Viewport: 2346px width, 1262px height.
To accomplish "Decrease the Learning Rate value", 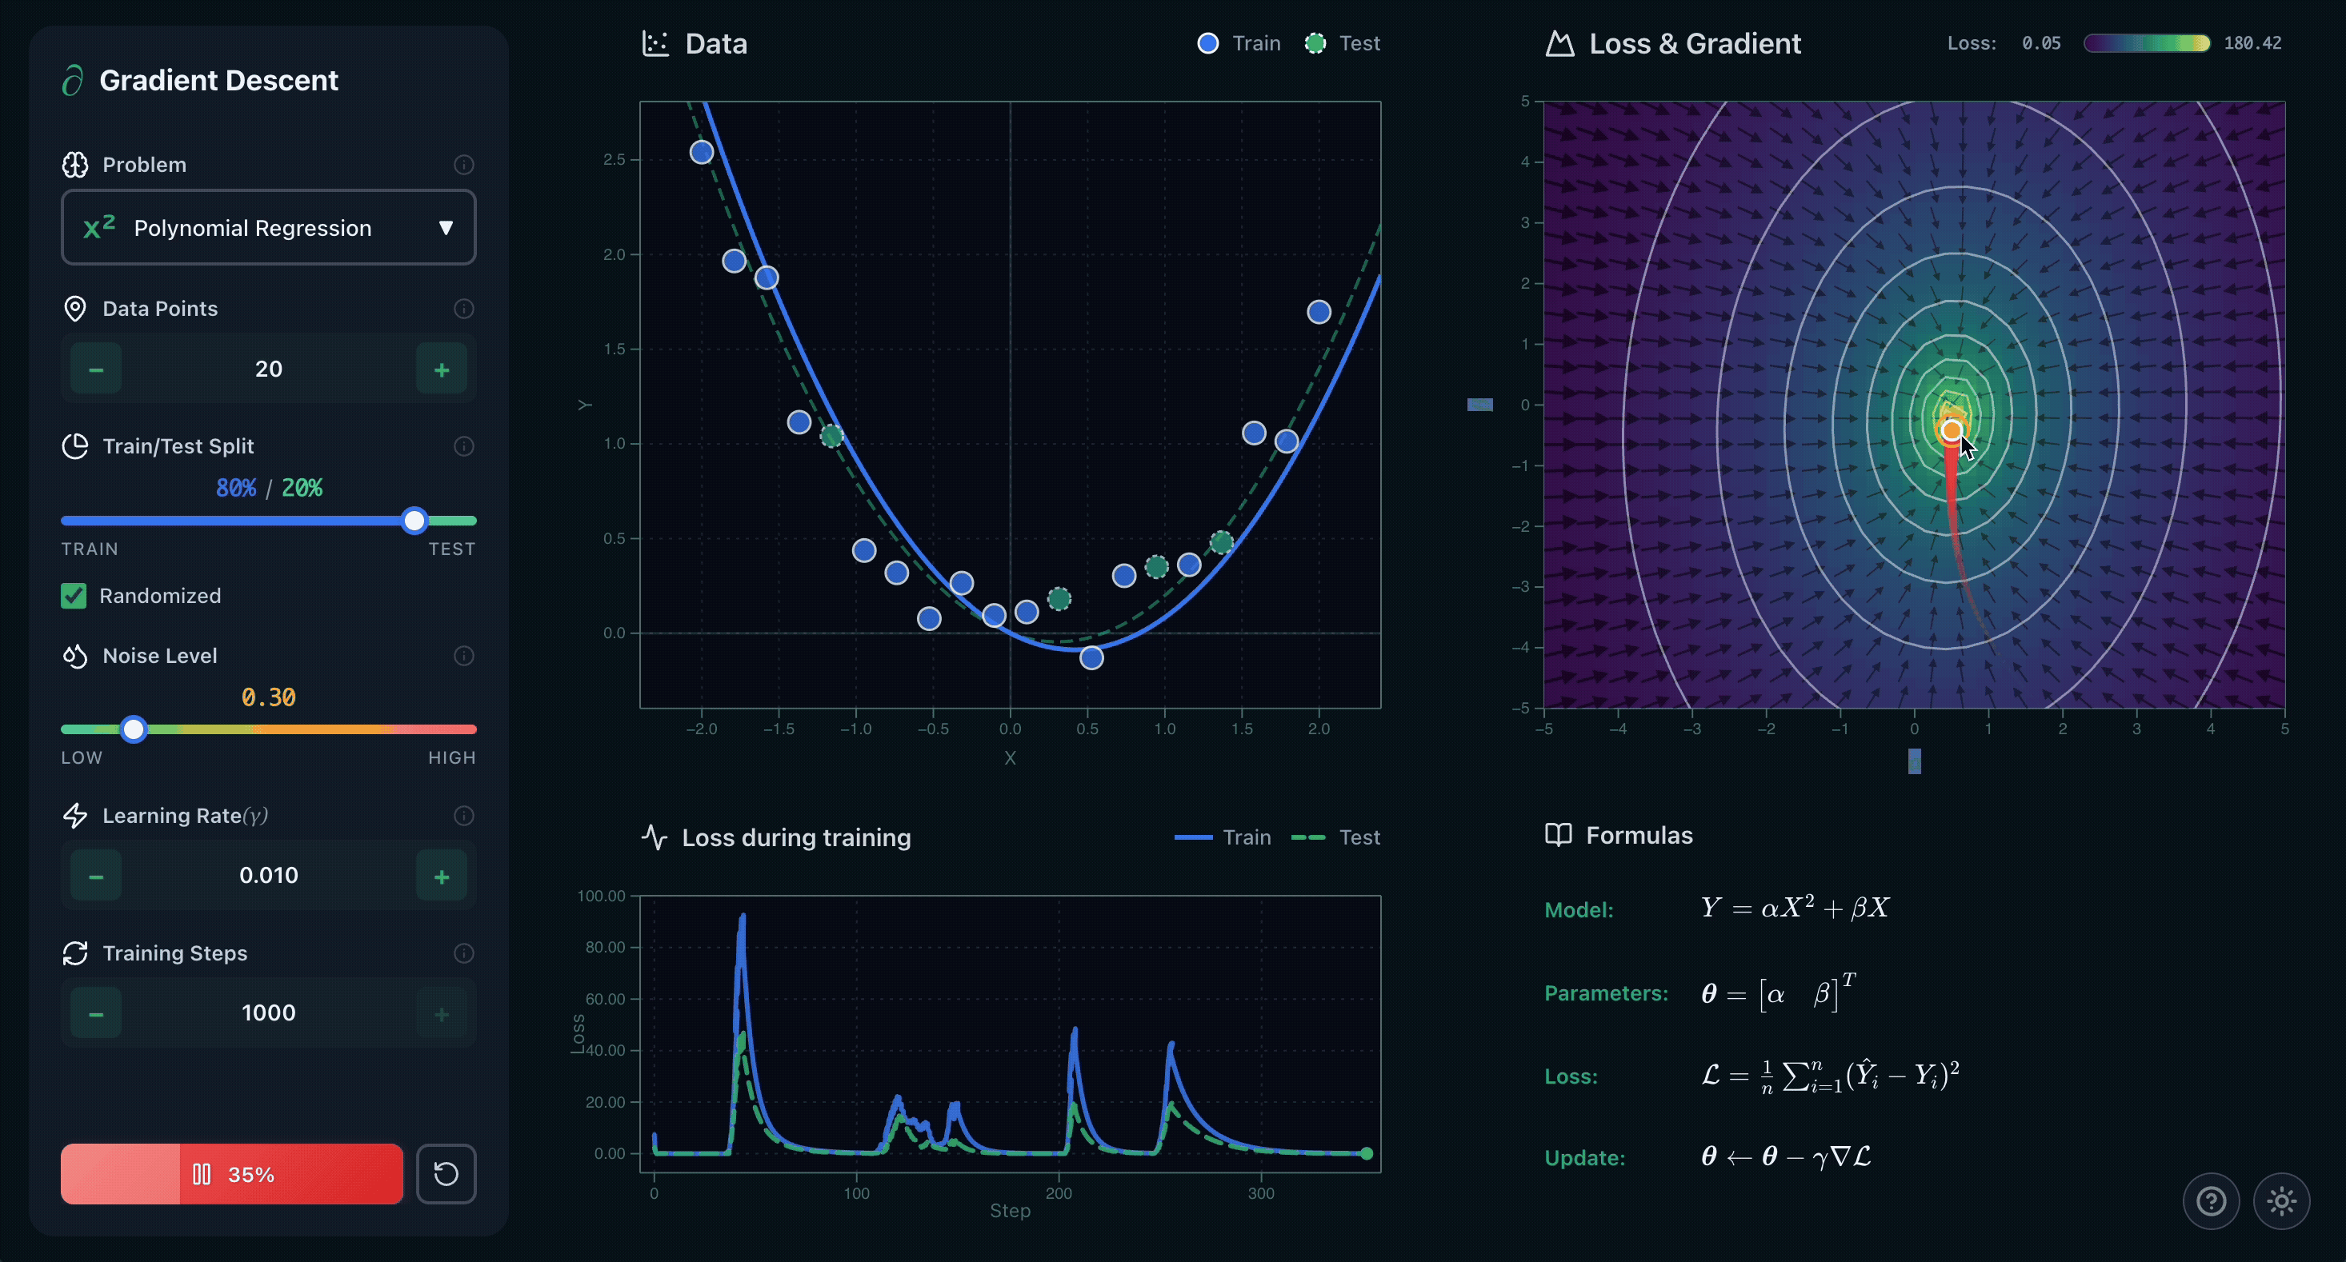I will point(96,875).
